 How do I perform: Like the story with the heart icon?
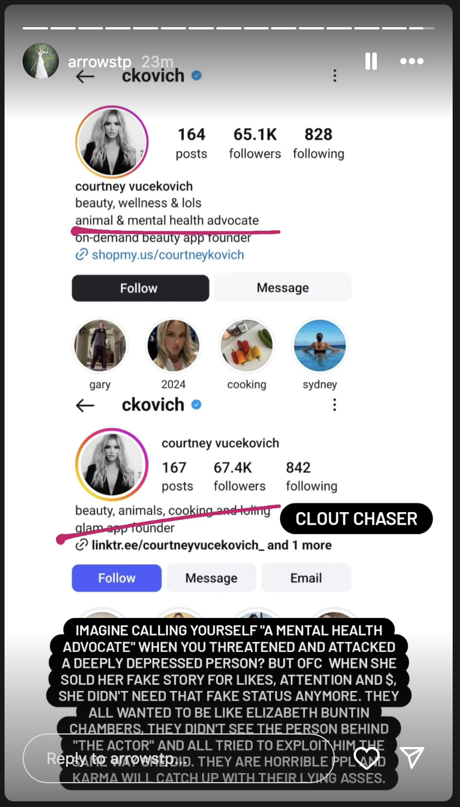click(x=367, y=757)
